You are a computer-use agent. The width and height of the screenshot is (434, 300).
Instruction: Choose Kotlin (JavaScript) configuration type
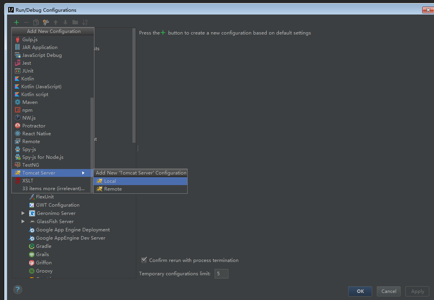51,86
